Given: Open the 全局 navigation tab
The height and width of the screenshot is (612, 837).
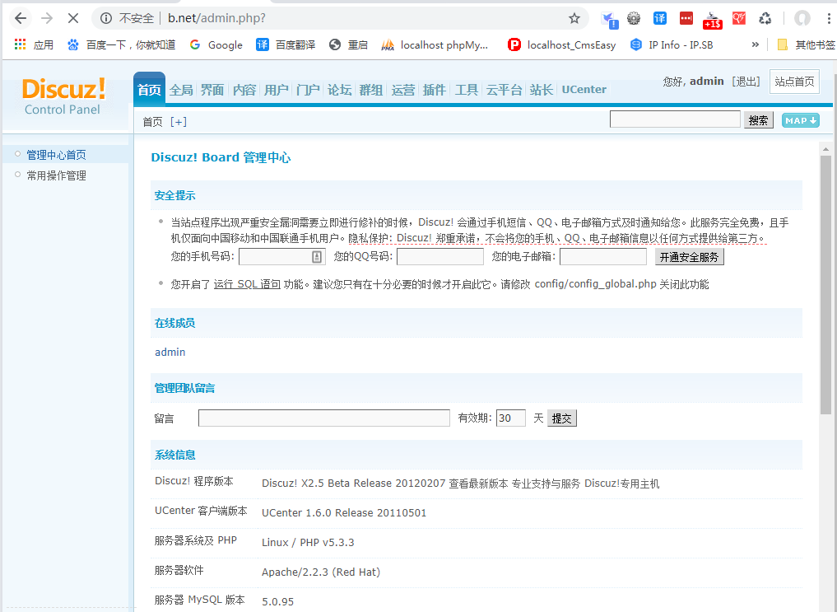Looking at the screenshot, I should click(x=181, y=90).
